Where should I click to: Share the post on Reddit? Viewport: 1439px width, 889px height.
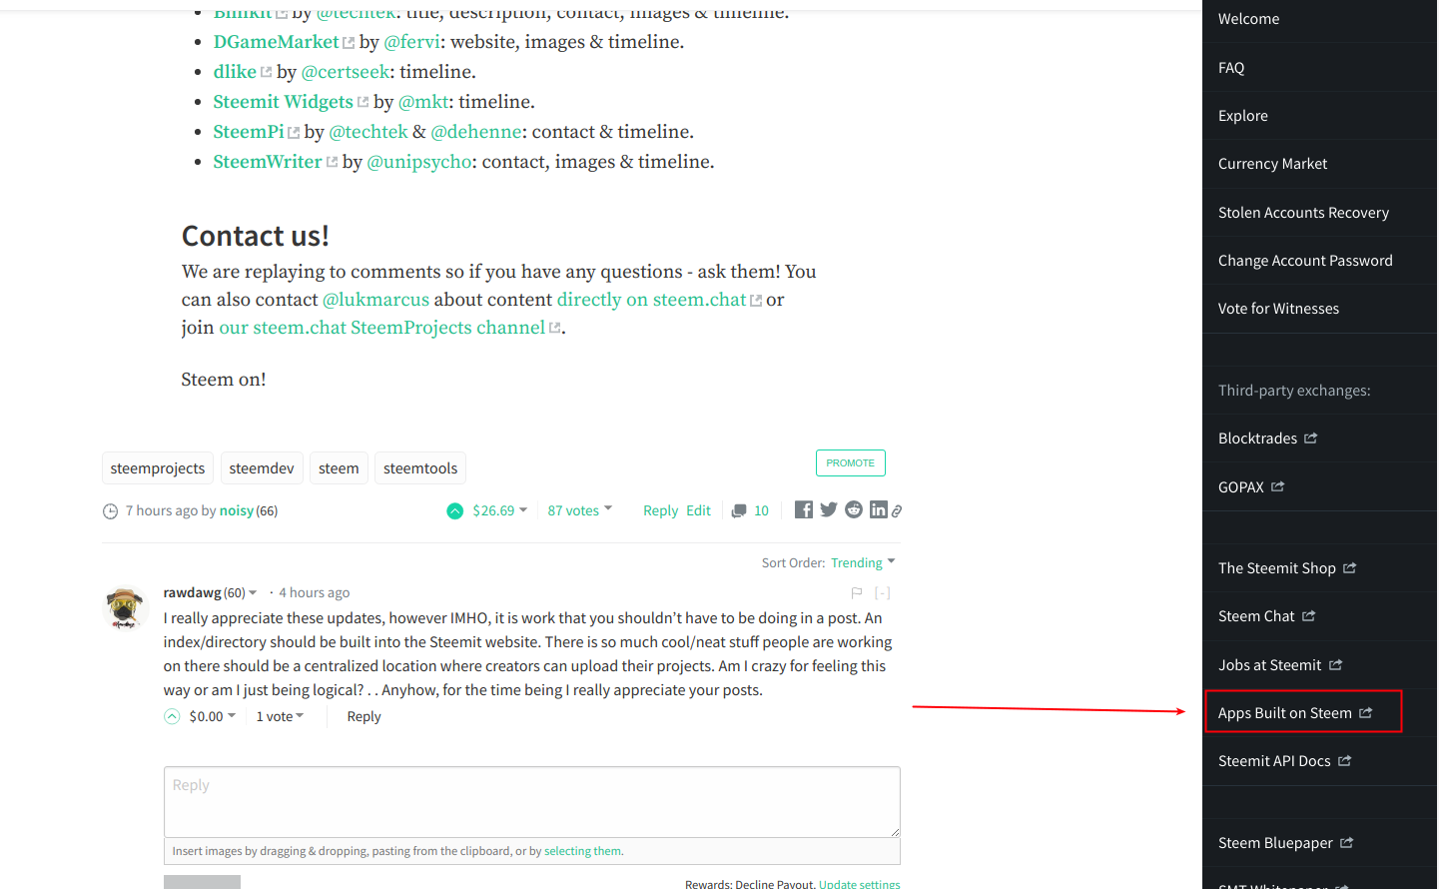click(x=854, y=509)
